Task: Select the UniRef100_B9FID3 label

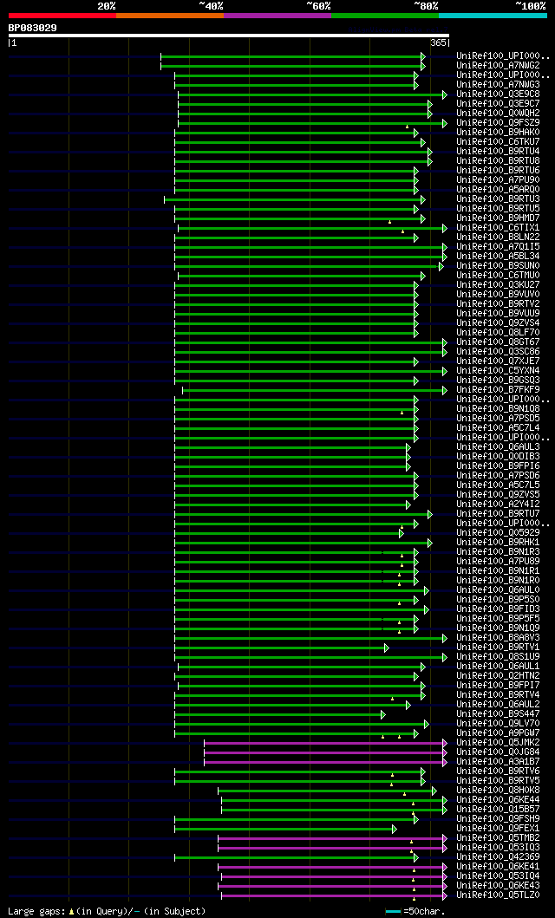Action: pos(499,609)
